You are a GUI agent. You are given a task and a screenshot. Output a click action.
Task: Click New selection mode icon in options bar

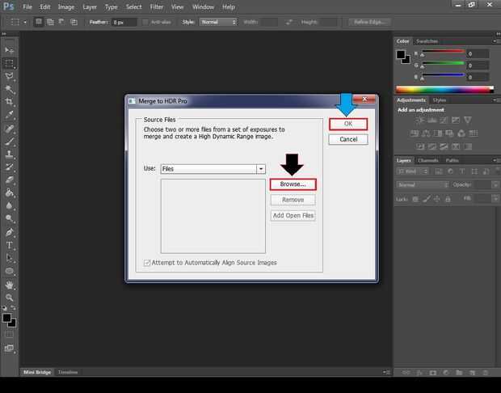(x=39, y=22)
